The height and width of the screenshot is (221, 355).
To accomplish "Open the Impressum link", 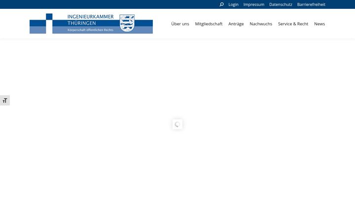I will click(x=254, y=4).
